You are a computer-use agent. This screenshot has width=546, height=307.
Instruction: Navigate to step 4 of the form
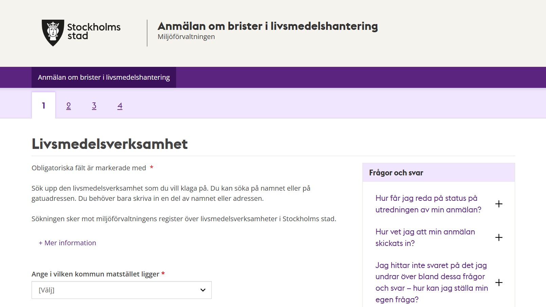point(120,106)
